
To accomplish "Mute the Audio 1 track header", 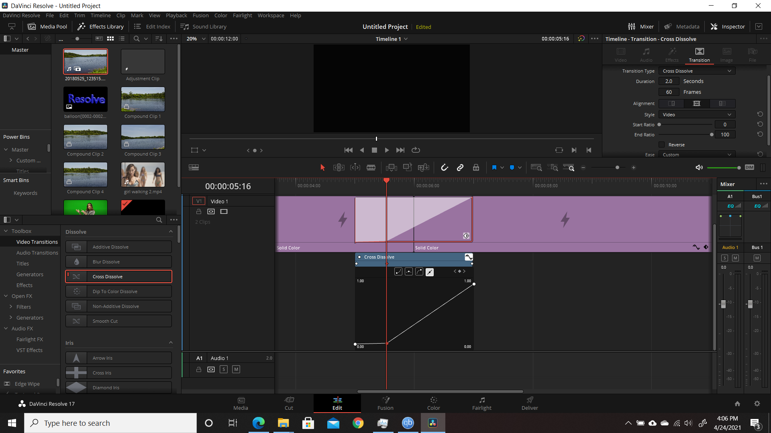I will [x=236, y=369].
